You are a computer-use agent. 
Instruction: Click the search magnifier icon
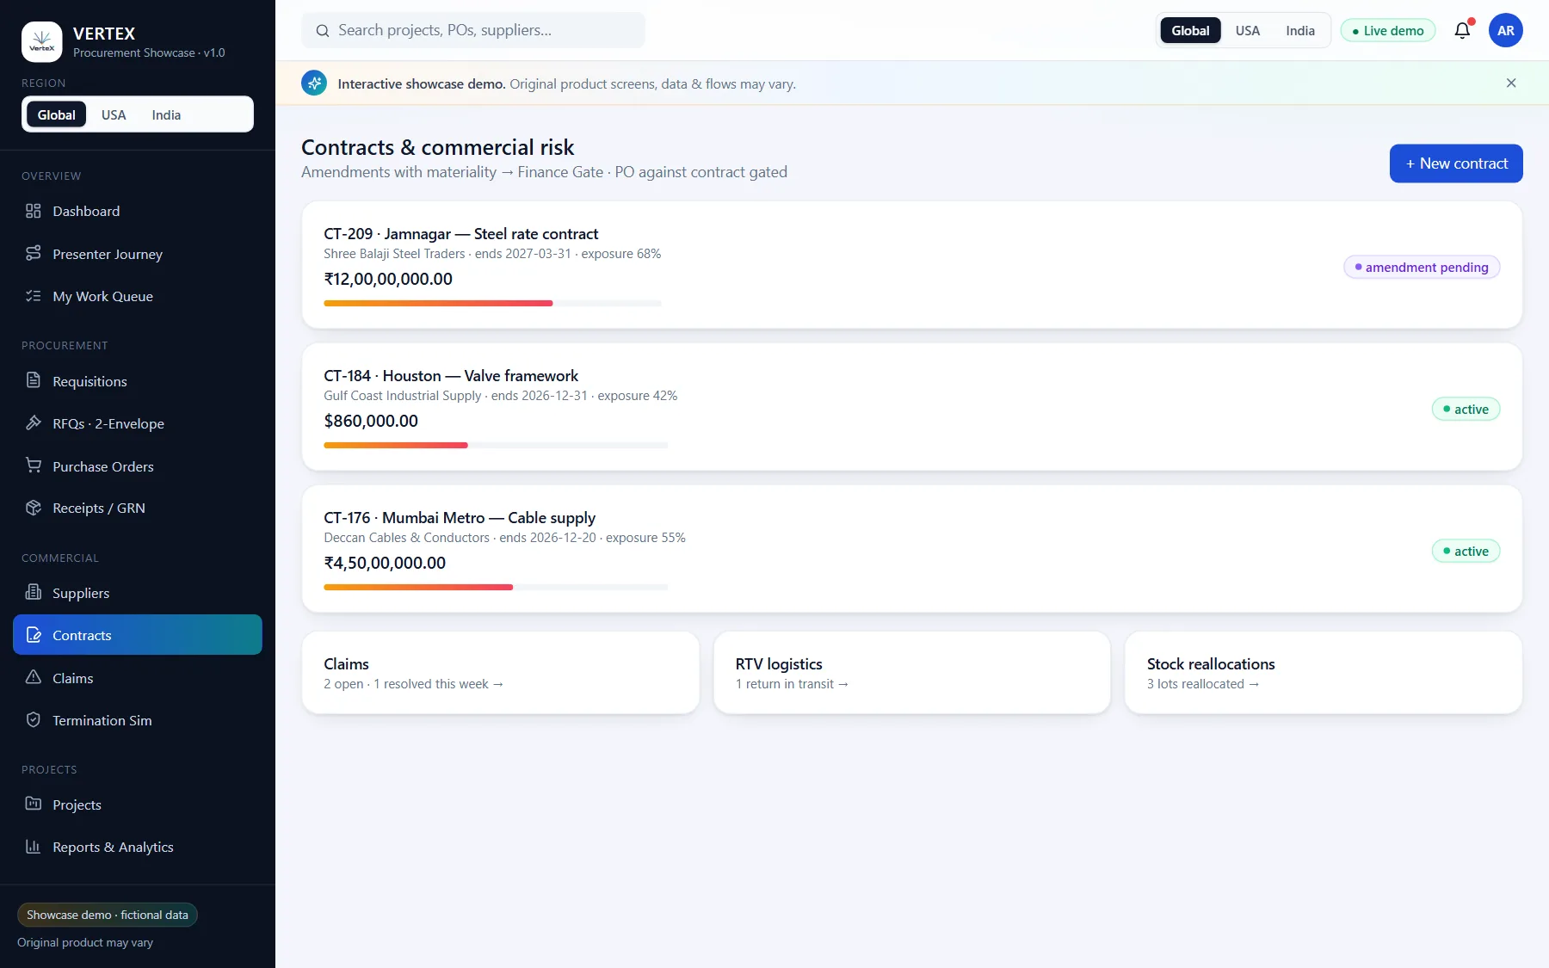[x=323, y=31]
